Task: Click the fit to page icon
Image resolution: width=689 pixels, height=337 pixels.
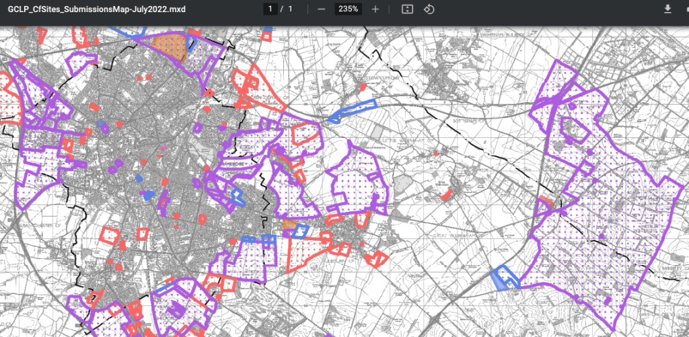Action: point(407,9)
